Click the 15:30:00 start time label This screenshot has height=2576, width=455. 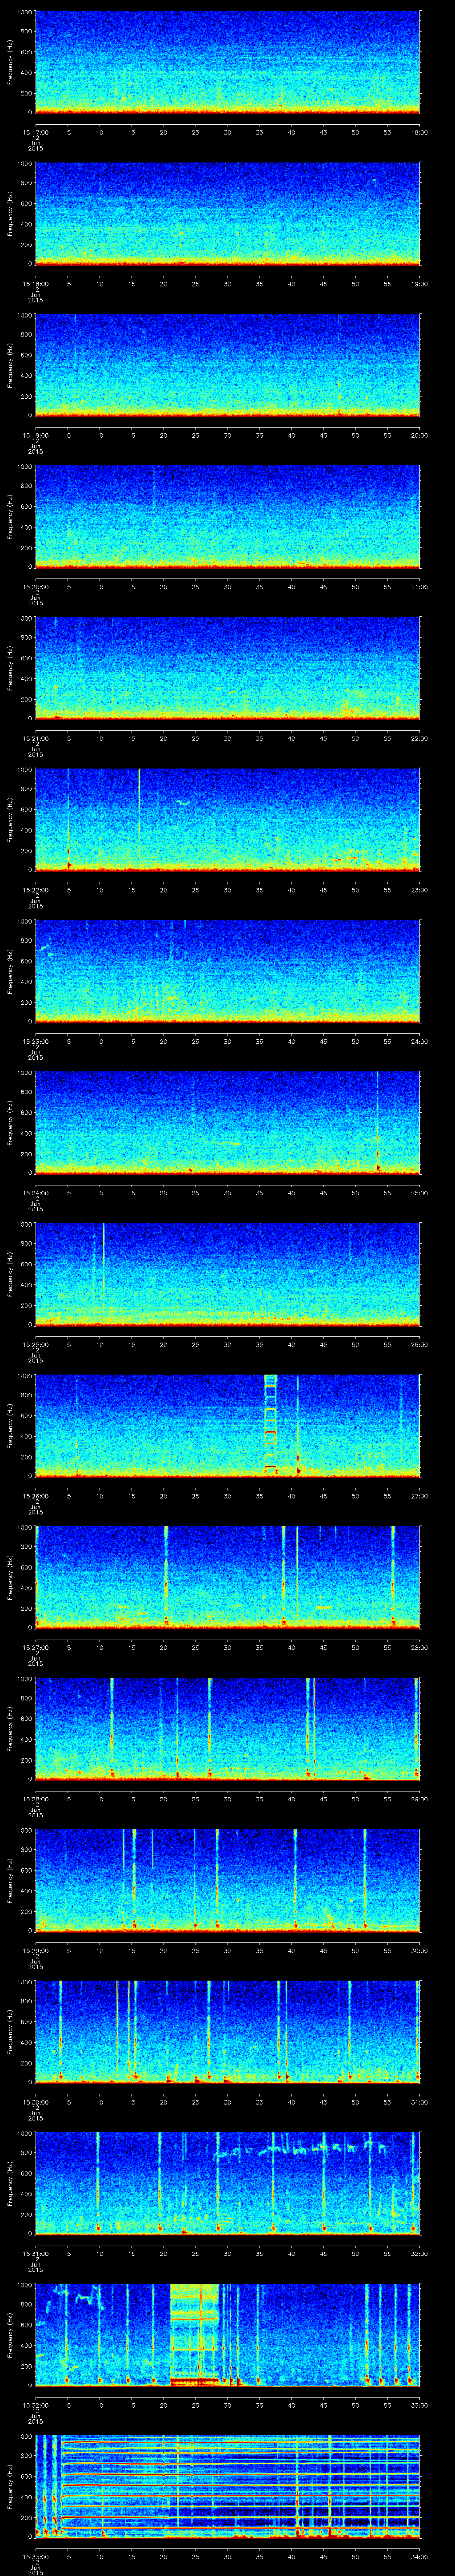(35, 2102)
